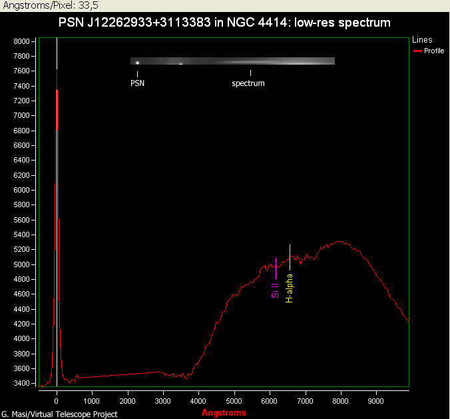This screenshot has height=419, width=450.
Task: Click the chart title about NGC 4414
Action: coord(224,23)
